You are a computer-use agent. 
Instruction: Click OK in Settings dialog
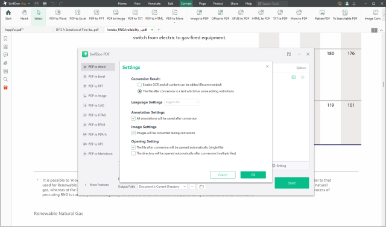pos(253,174)
